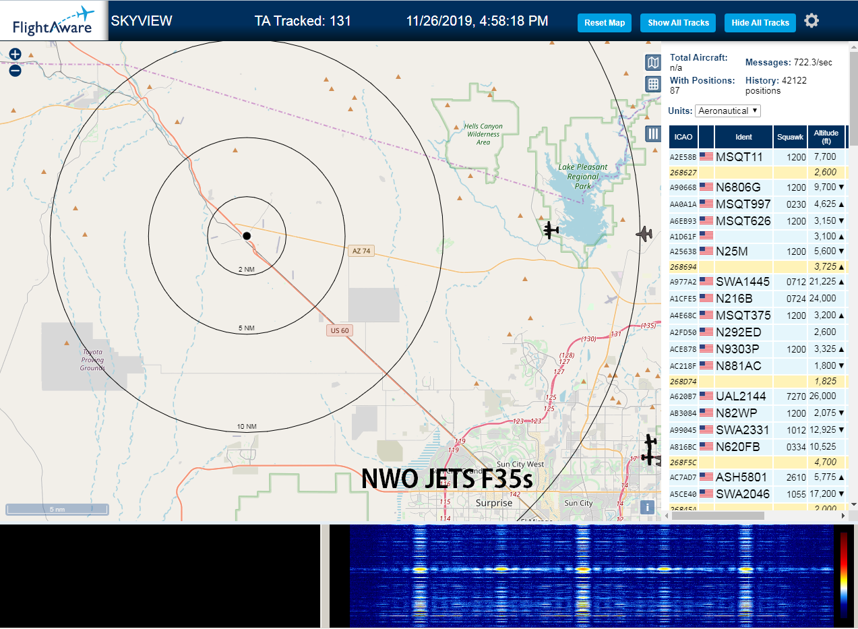Toggle the grid overlay icon
The image size is (858, 629).
point(653,84)
